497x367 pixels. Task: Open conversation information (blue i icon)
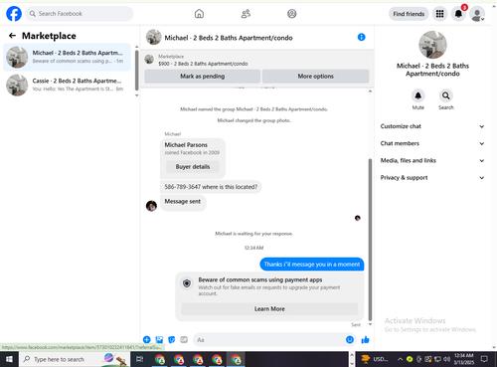(362, 37)
